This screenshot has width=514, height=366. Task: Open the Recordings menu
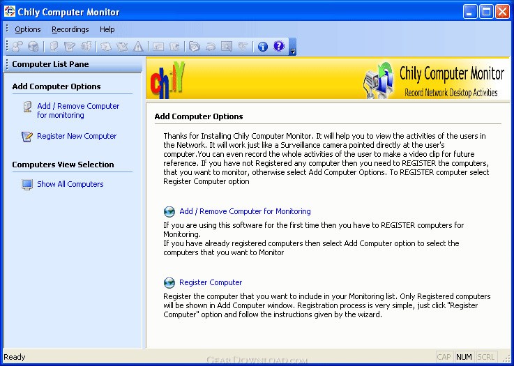tap(70, 29)
